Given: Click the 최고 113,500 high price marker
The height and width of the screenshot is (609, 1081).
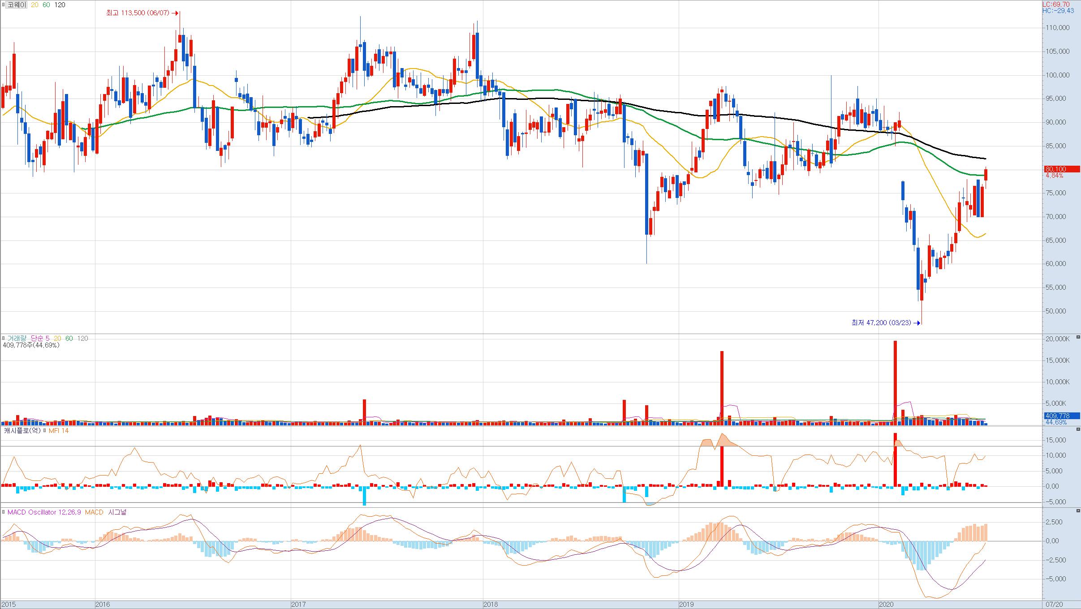Looking at the screenshot, I should [x=138, y=13].
